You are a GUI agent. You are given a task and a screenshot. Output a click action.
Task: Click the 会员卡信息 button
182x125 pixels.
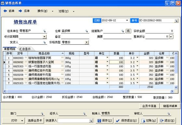pos(149,106)
